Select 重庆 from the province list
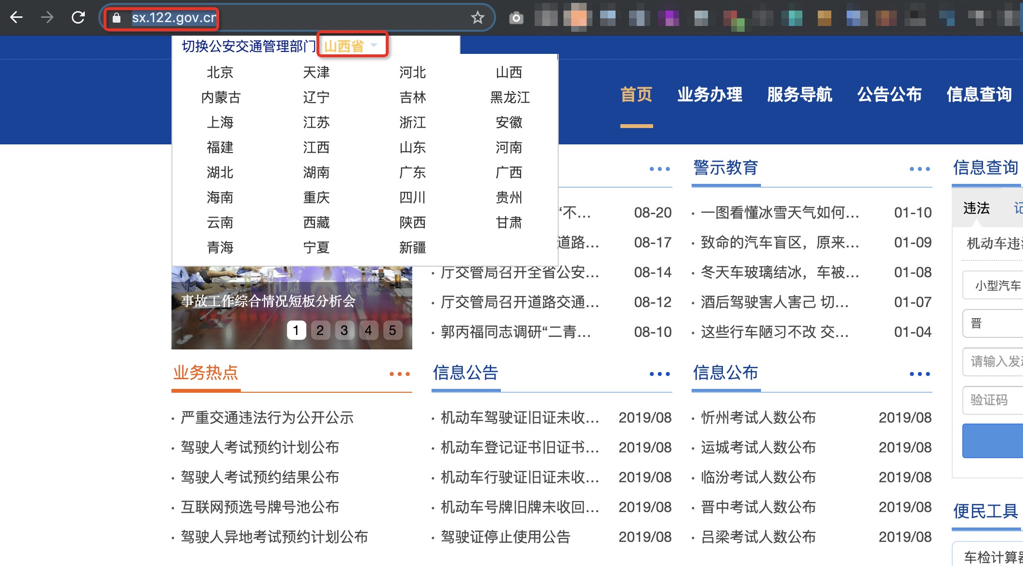The height and width of the screenshot is (566, 1023). tap(316, 197)
